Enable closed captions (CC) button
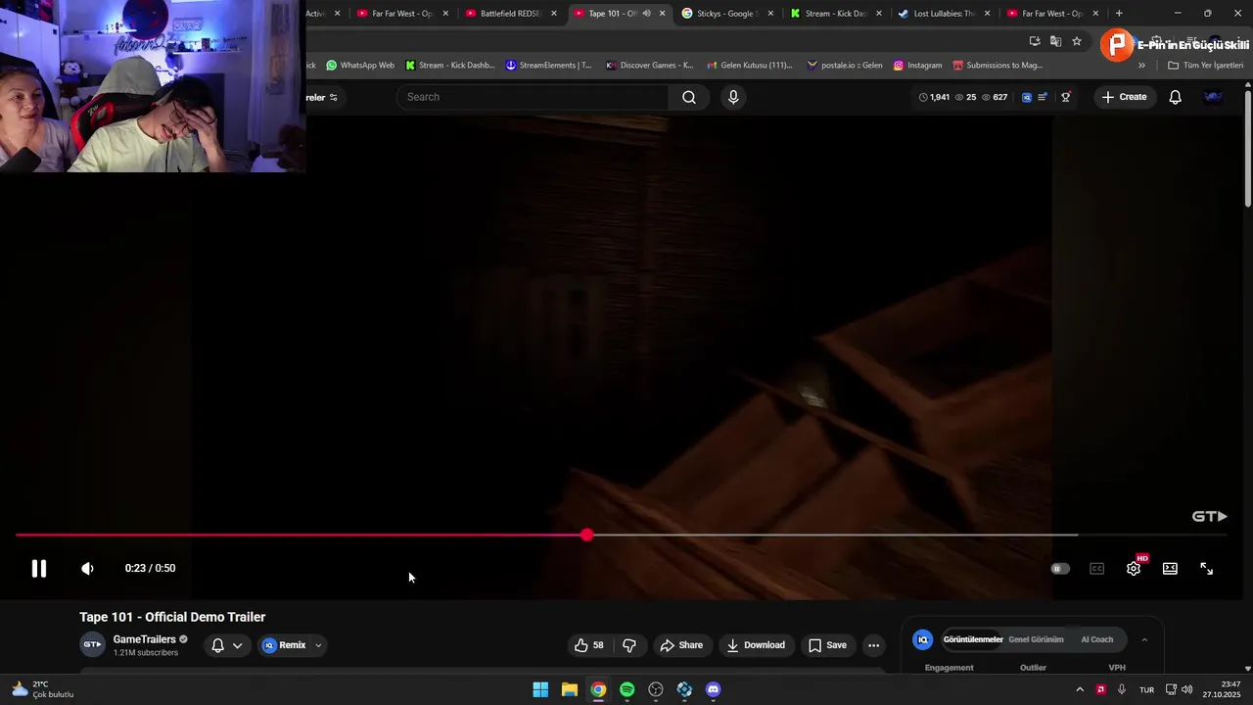This screenshot has height=705, width=1253. coord(1096,568)
